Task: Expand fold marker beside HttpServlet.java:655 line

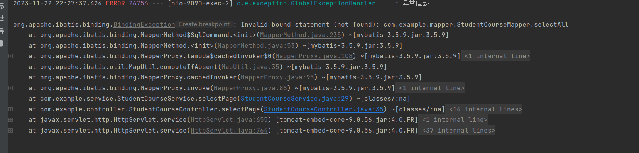Action: [x=11, y=120]
